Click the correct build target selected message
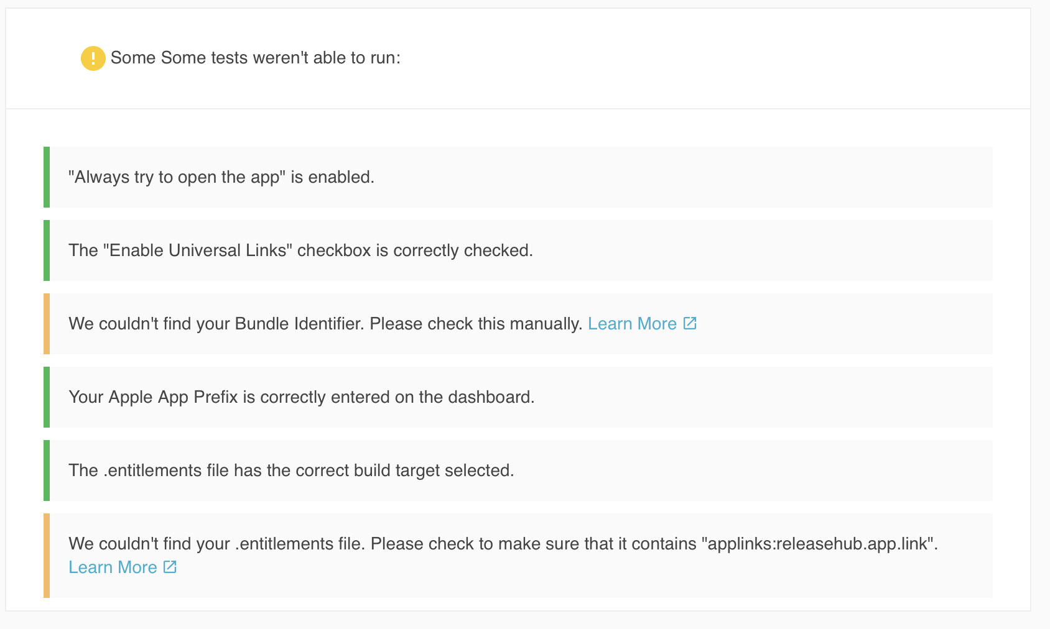The height and width of the screenshot is (629, 1050). pyautogui.click(x=291, y=471)
